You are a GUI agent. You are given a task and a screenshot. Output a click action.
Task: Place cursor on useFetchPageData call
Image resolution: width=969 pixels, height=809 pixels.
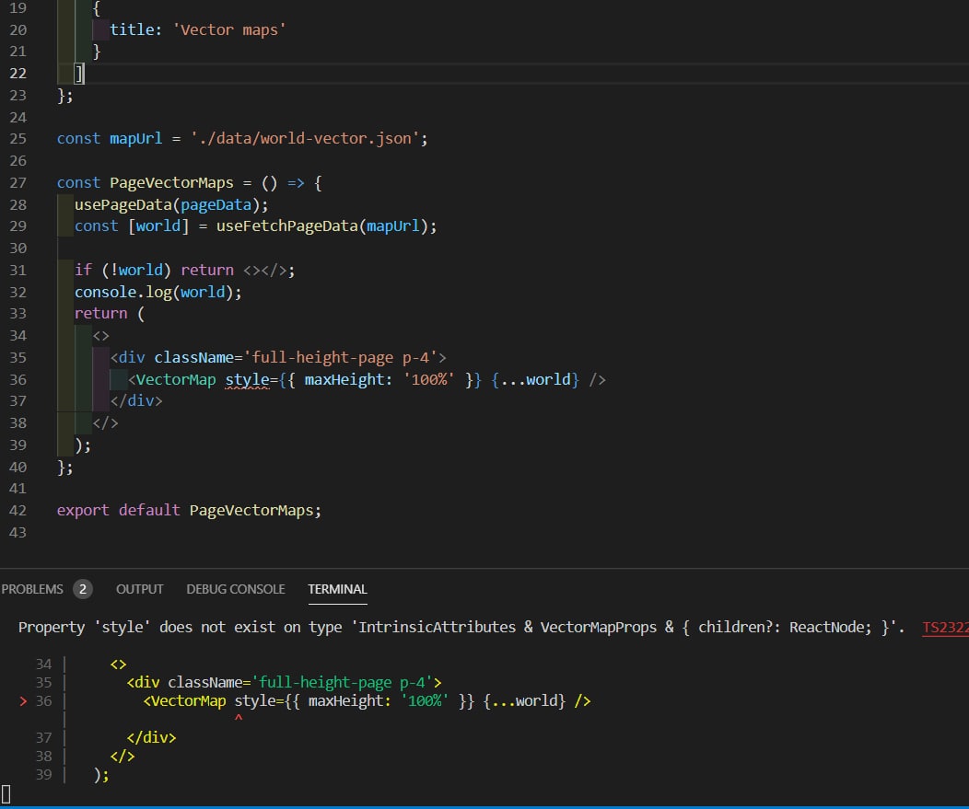click(289, 226)
